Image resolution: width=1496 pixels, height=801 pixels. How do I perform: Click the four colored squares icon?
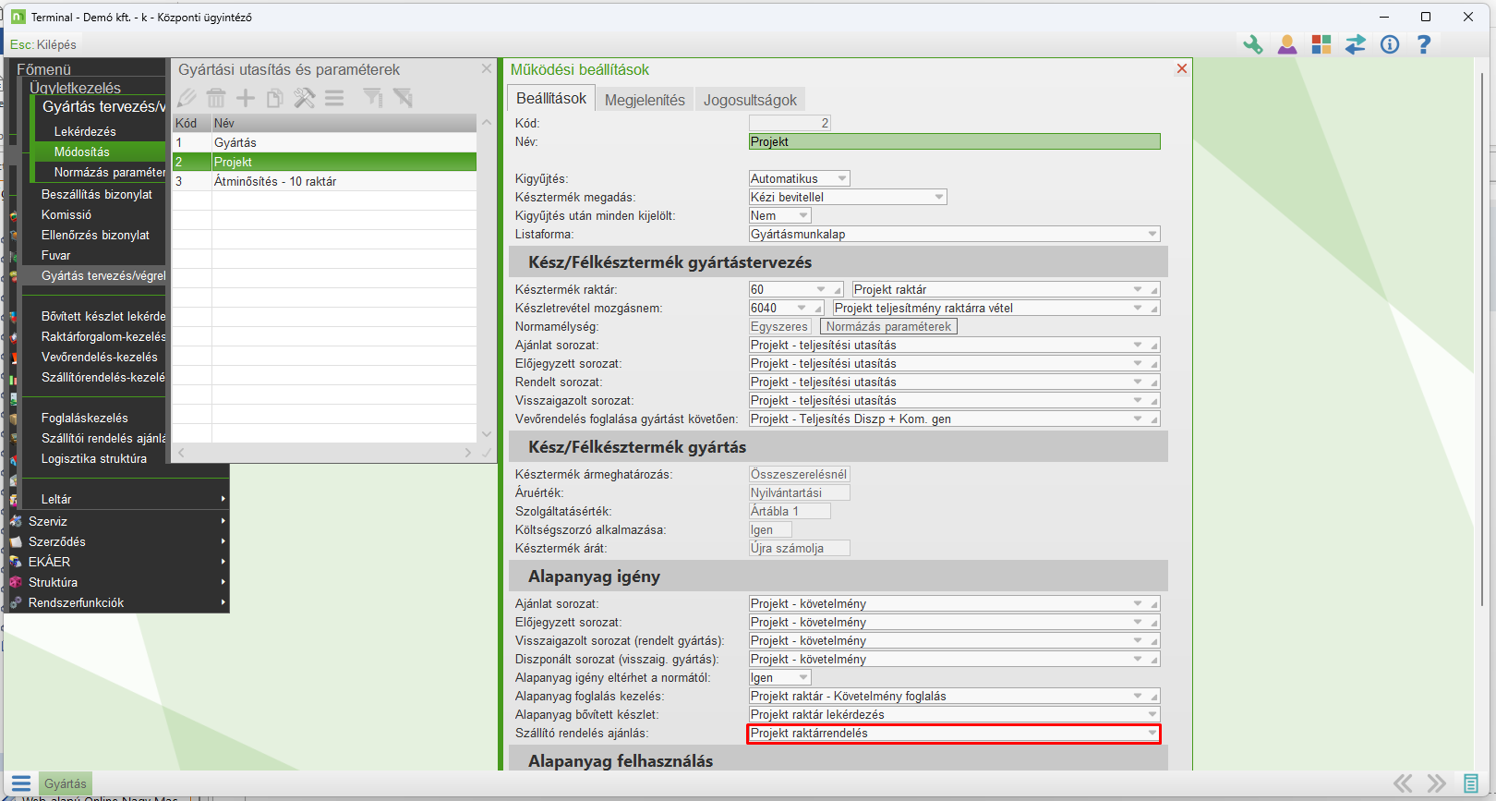1321,44
